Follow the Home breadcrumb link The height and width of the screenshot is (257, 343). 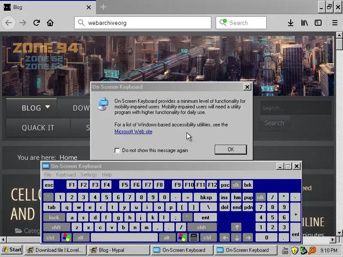[69, 157]
